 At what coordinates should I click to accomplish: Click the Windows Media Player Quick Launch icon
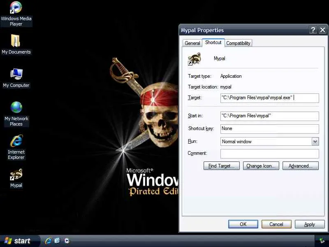click(x=67, y=241)
